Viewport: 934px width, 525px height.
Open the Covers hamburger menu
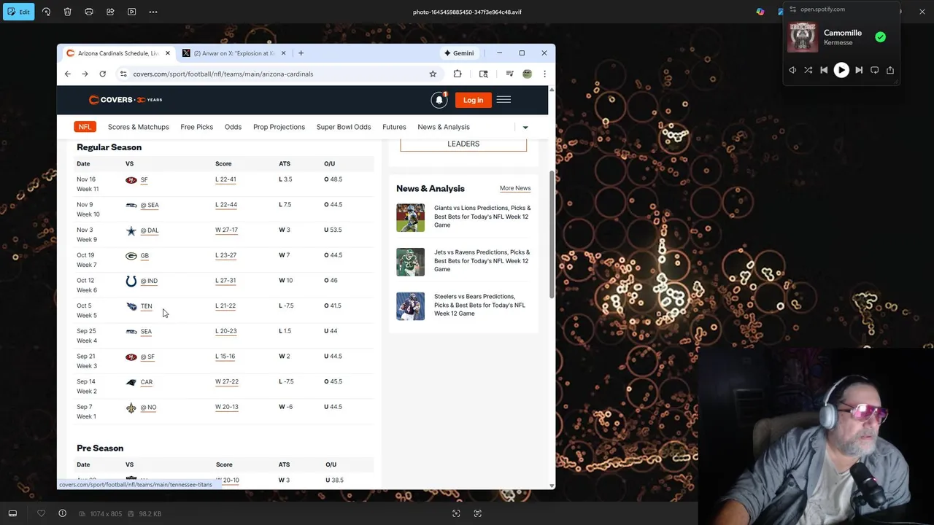tap(503, 100)
